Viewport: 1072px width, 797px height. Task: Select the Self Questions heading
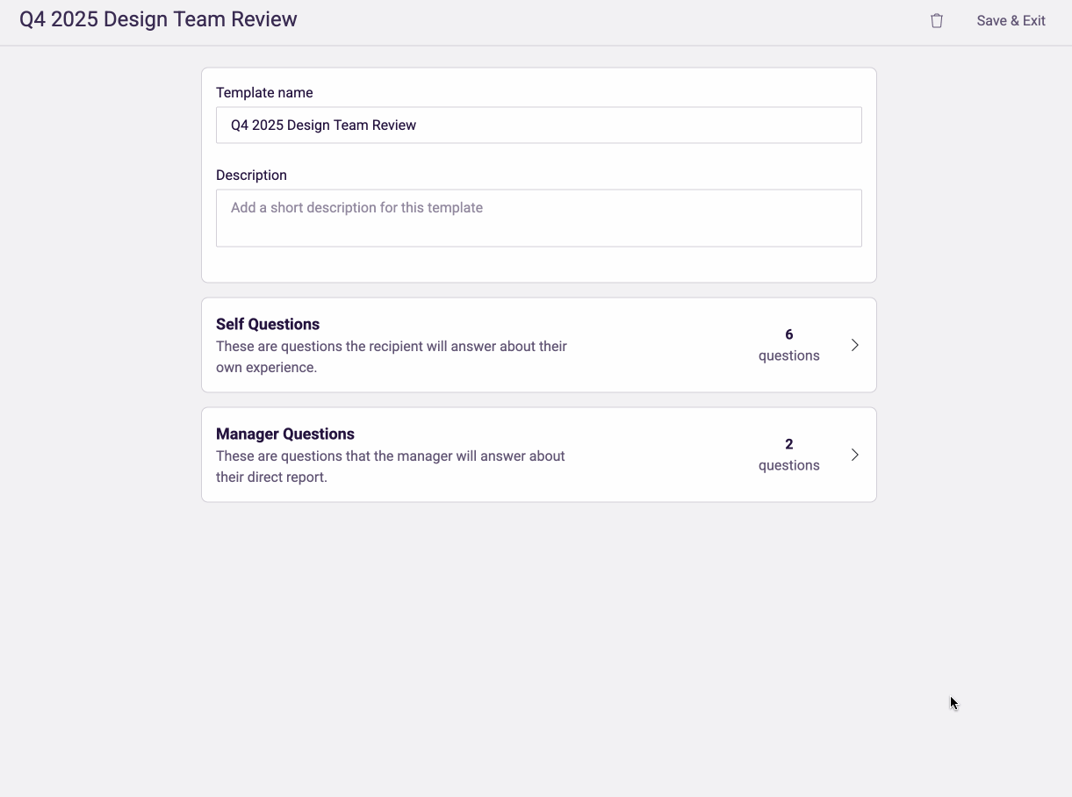pos(268,324)
